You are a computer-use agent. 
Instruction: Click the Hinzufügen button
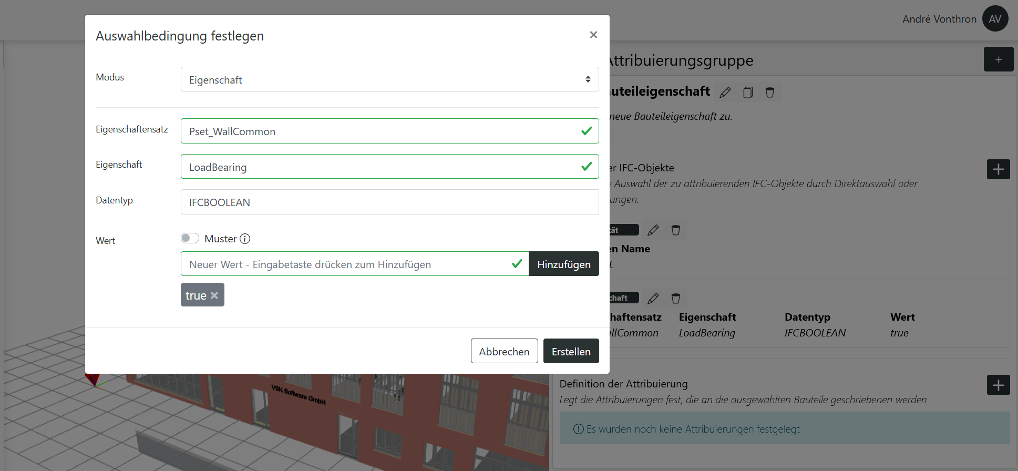tap(564, 264)
